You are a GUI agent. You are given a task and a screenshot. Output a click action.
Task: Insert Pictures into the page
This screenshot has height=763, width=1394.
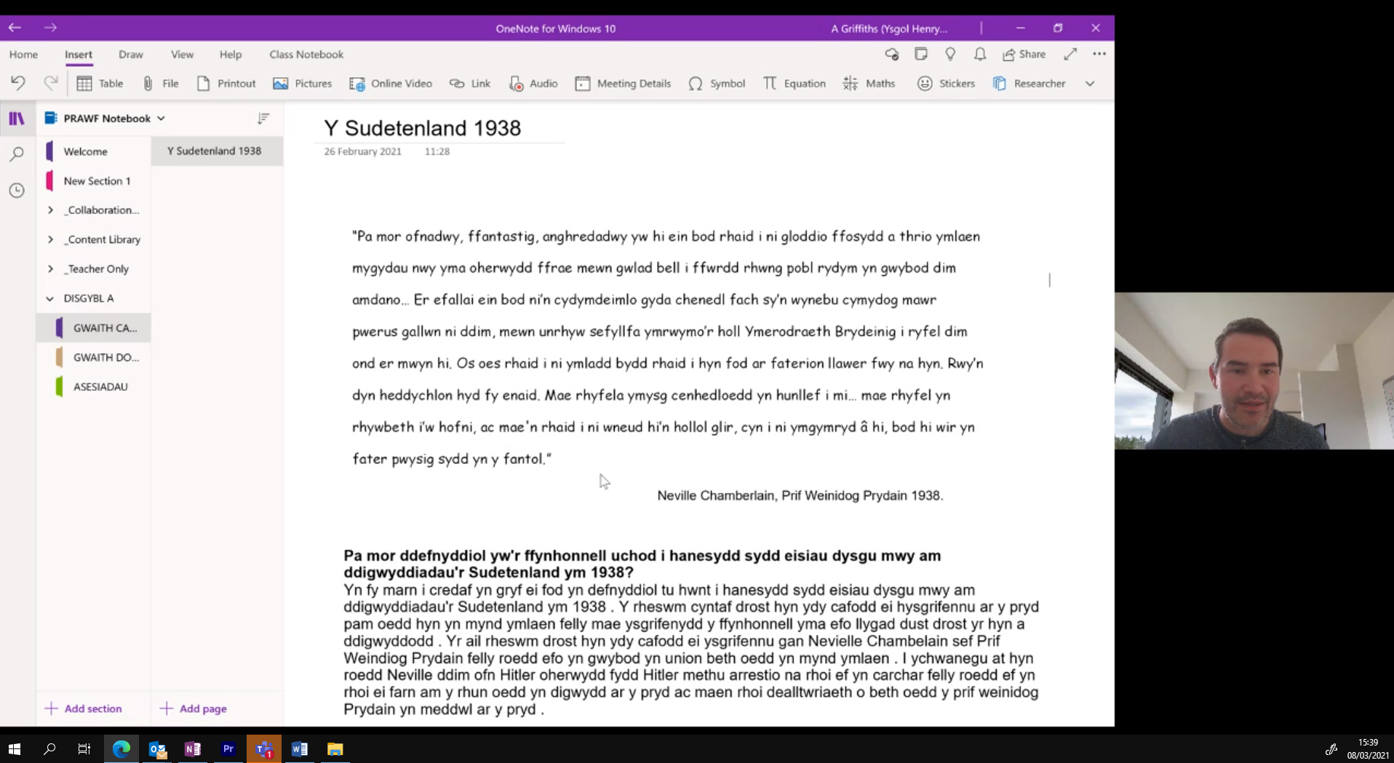click(x=302, y=84)
